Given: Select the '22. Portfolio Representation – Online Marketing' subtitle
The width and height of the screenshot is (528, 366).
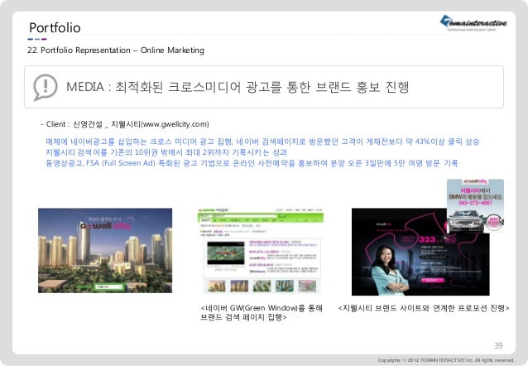Looking at the screenshot, I should coord(116,51).
